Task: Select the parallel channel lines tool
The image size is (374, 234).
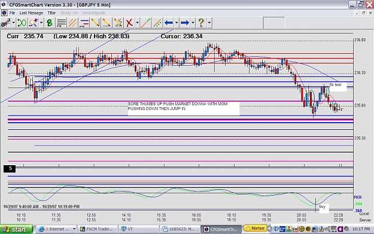Action: [72, 23]
